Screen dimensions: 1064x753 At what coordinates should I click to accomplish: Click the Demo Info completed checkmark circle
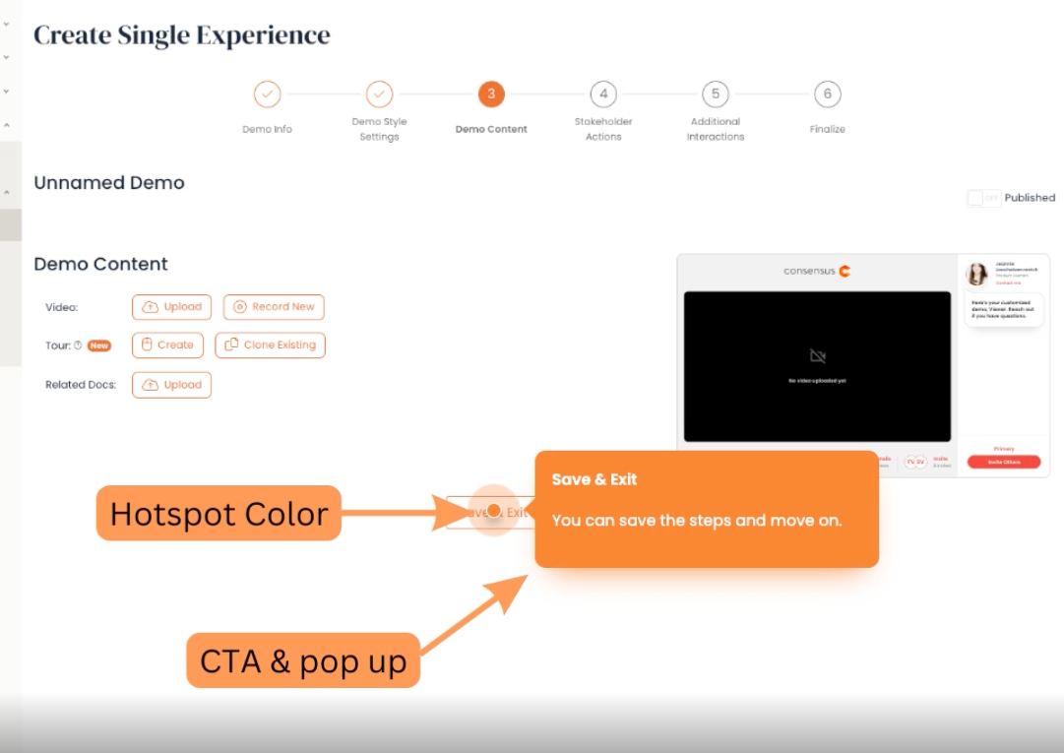click(x=268, y=94)
